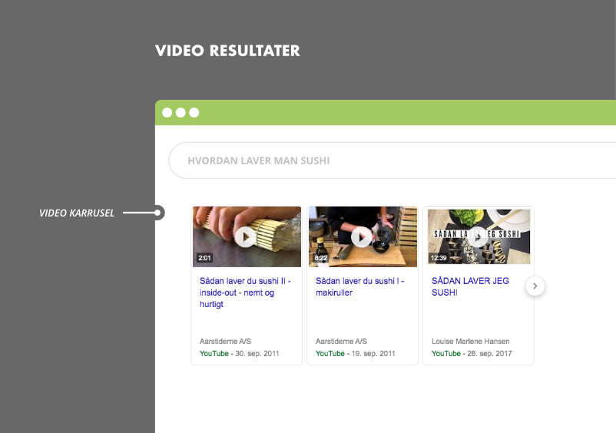Play the SÅDAN LAVER JEG SUSHI video
The height and width of the screenshot is (433, 616).
point(479,236)
